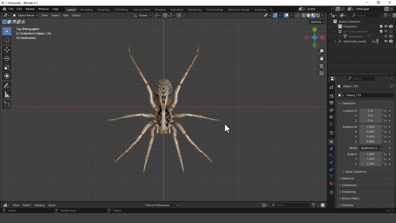Toggle camera view in viewport

pos(321,66)
